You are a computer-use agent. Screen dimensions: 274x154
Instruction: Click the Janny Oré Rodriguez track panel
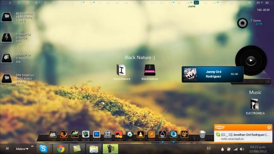click(x=212, y=74)
